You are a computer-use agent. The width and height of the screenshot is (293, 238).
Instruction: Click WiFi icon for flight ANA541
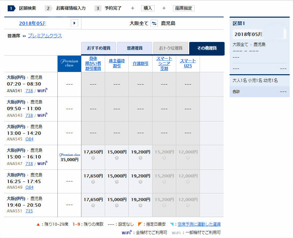[42, 90]
